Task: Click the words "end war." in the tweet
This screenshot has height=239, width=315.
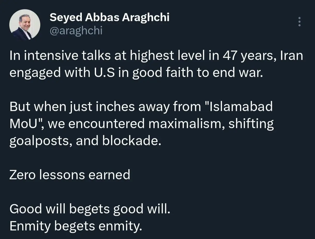Action: coord(238,73)
